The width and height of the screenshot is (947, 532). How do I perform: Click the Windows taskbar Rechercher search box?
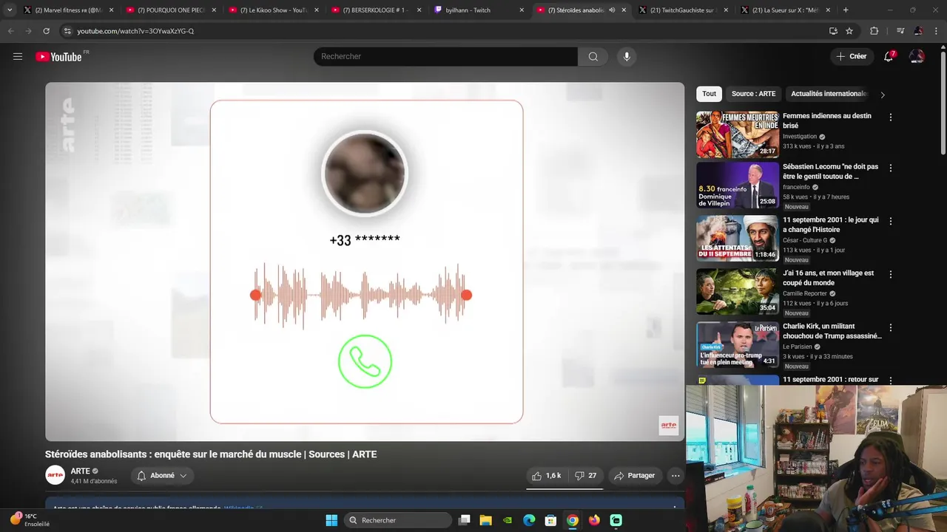[x=398, y=520]
